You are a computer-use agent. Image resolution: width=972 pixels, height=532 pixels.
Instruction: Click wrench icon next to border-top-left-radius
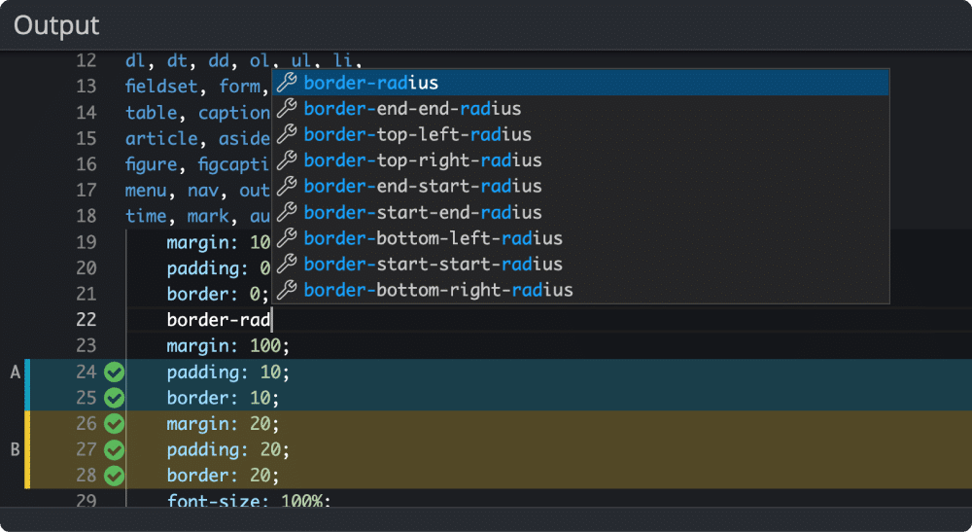pyautogui.click(x=287, y=134)
